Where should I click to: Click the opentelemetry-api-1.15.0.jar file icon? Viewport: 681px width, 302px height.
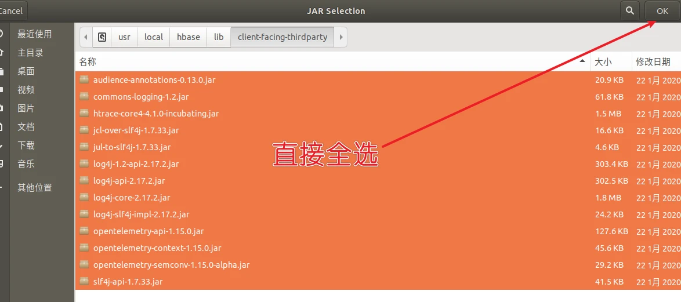[x=84, y=231]
